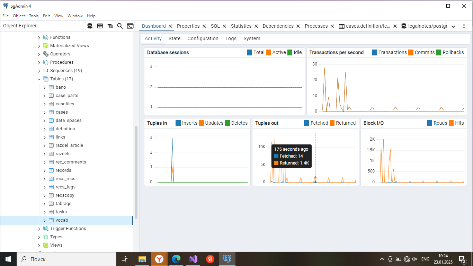Screen dimensions: 473x266
Task: Open Visual Studio from the taskbar
Action: (x=193, y=259)
